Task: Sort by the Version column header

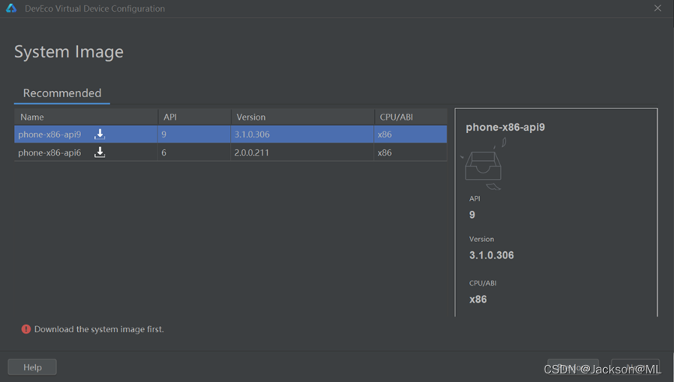Action: (x=302, y=117)
